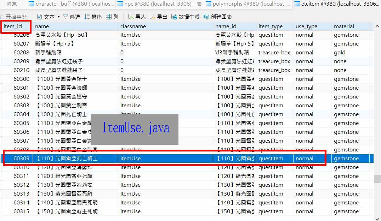Click the scroll down arrow of the table
Viewport: 381px width, 221px height.
click(x=377, y=219)
